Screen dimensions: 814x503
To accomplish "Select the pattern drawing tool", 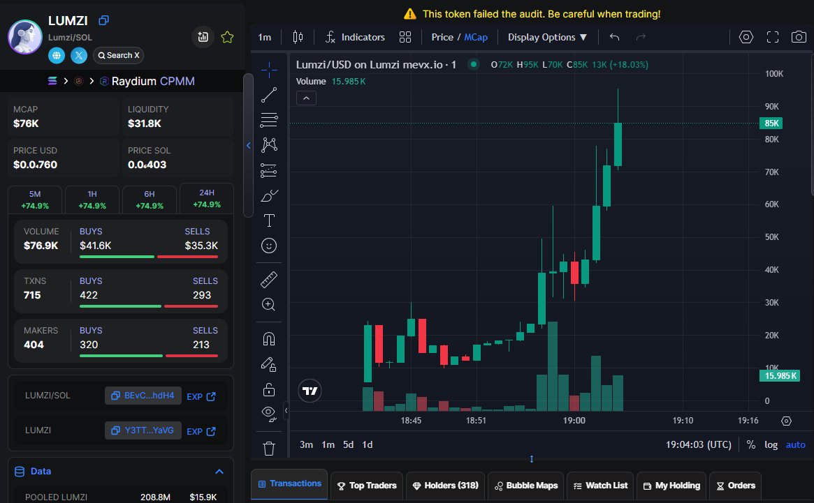I will [x=269, y=144].
